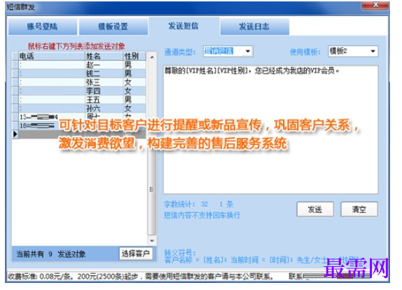Open the 发送日志 tab
The width and height of the screenshot is (402, 290).
[254, 27]
